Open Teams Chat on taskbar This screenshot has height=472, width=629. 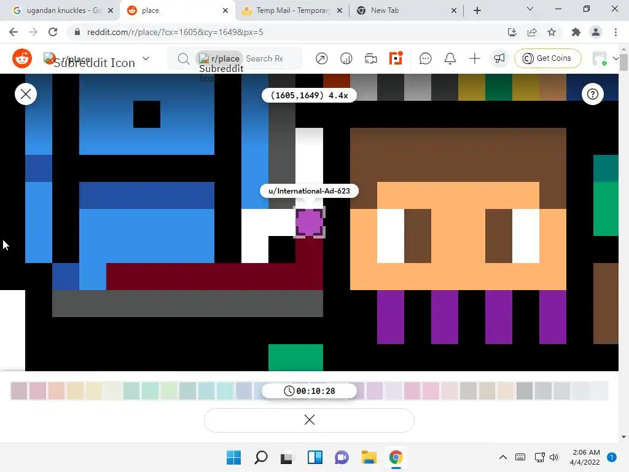342,457
